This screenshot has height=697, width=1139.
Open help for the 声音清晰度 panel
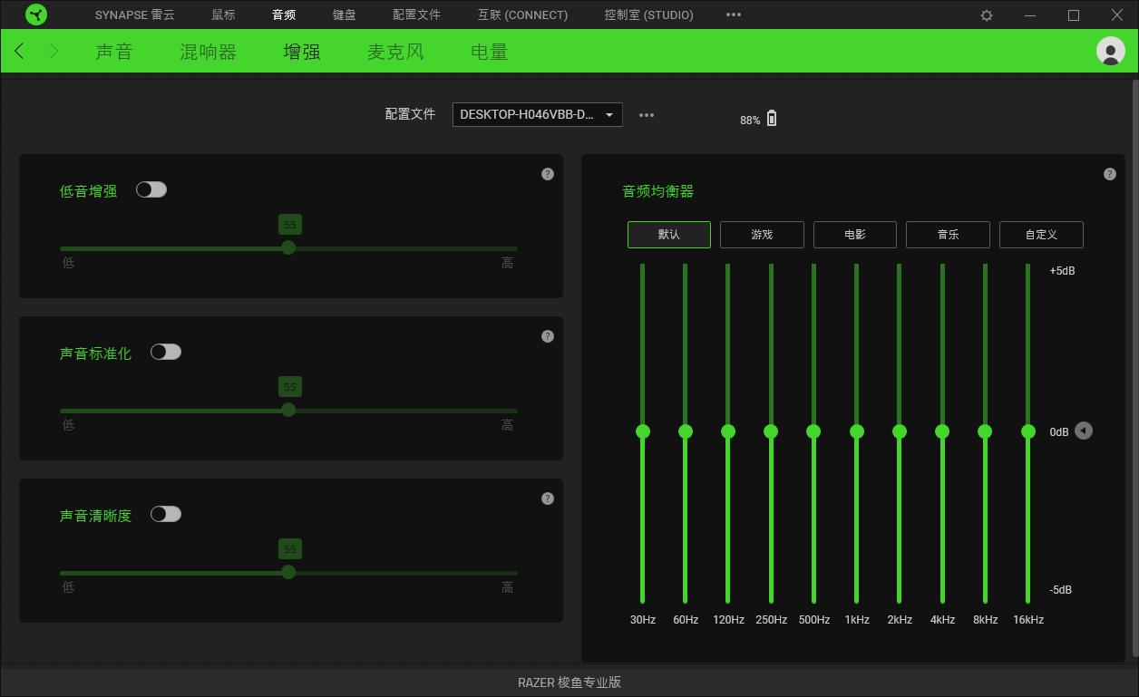tap(548, 499)
